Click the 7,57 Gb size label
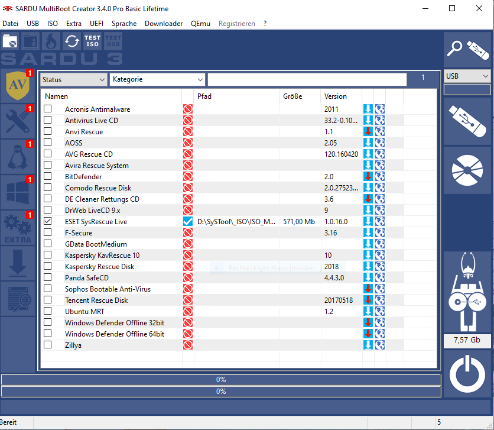This screenshot has width=494, height=430. [x=467, y=340]
